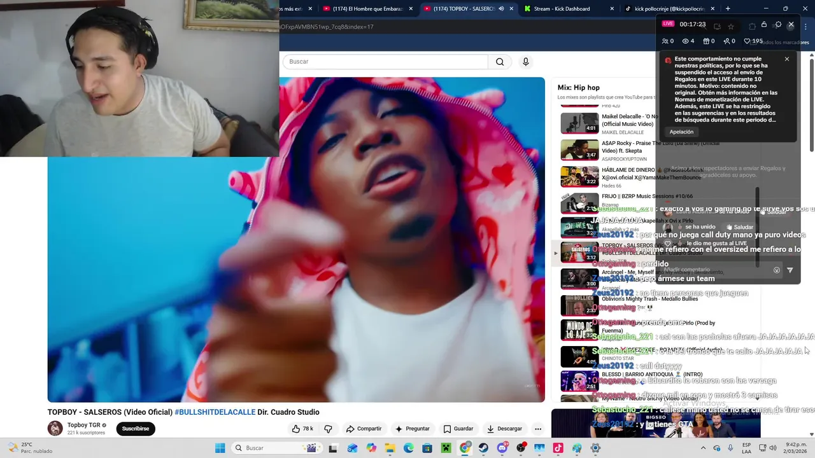The image size is (815, 458).
Task: Click the Mix: Hip hop playlist title
Action: [578, 88]
